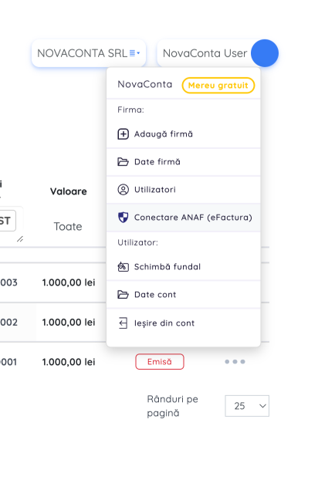
Task: Select Date cont menu entry
Action: pyautogui.click(x=183, y=294)
